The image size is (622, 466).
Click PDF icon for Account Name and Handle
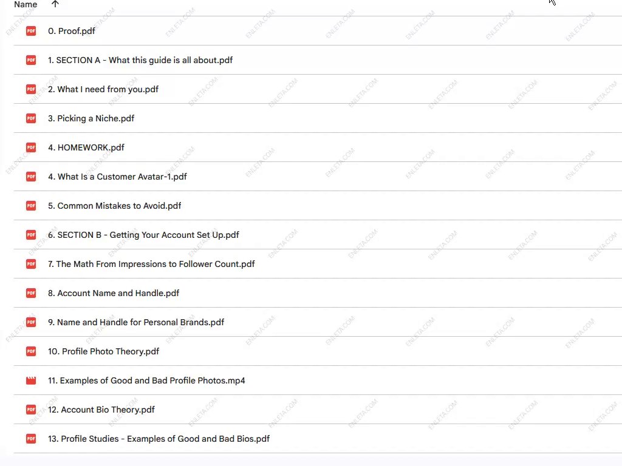tap(31, 293)
